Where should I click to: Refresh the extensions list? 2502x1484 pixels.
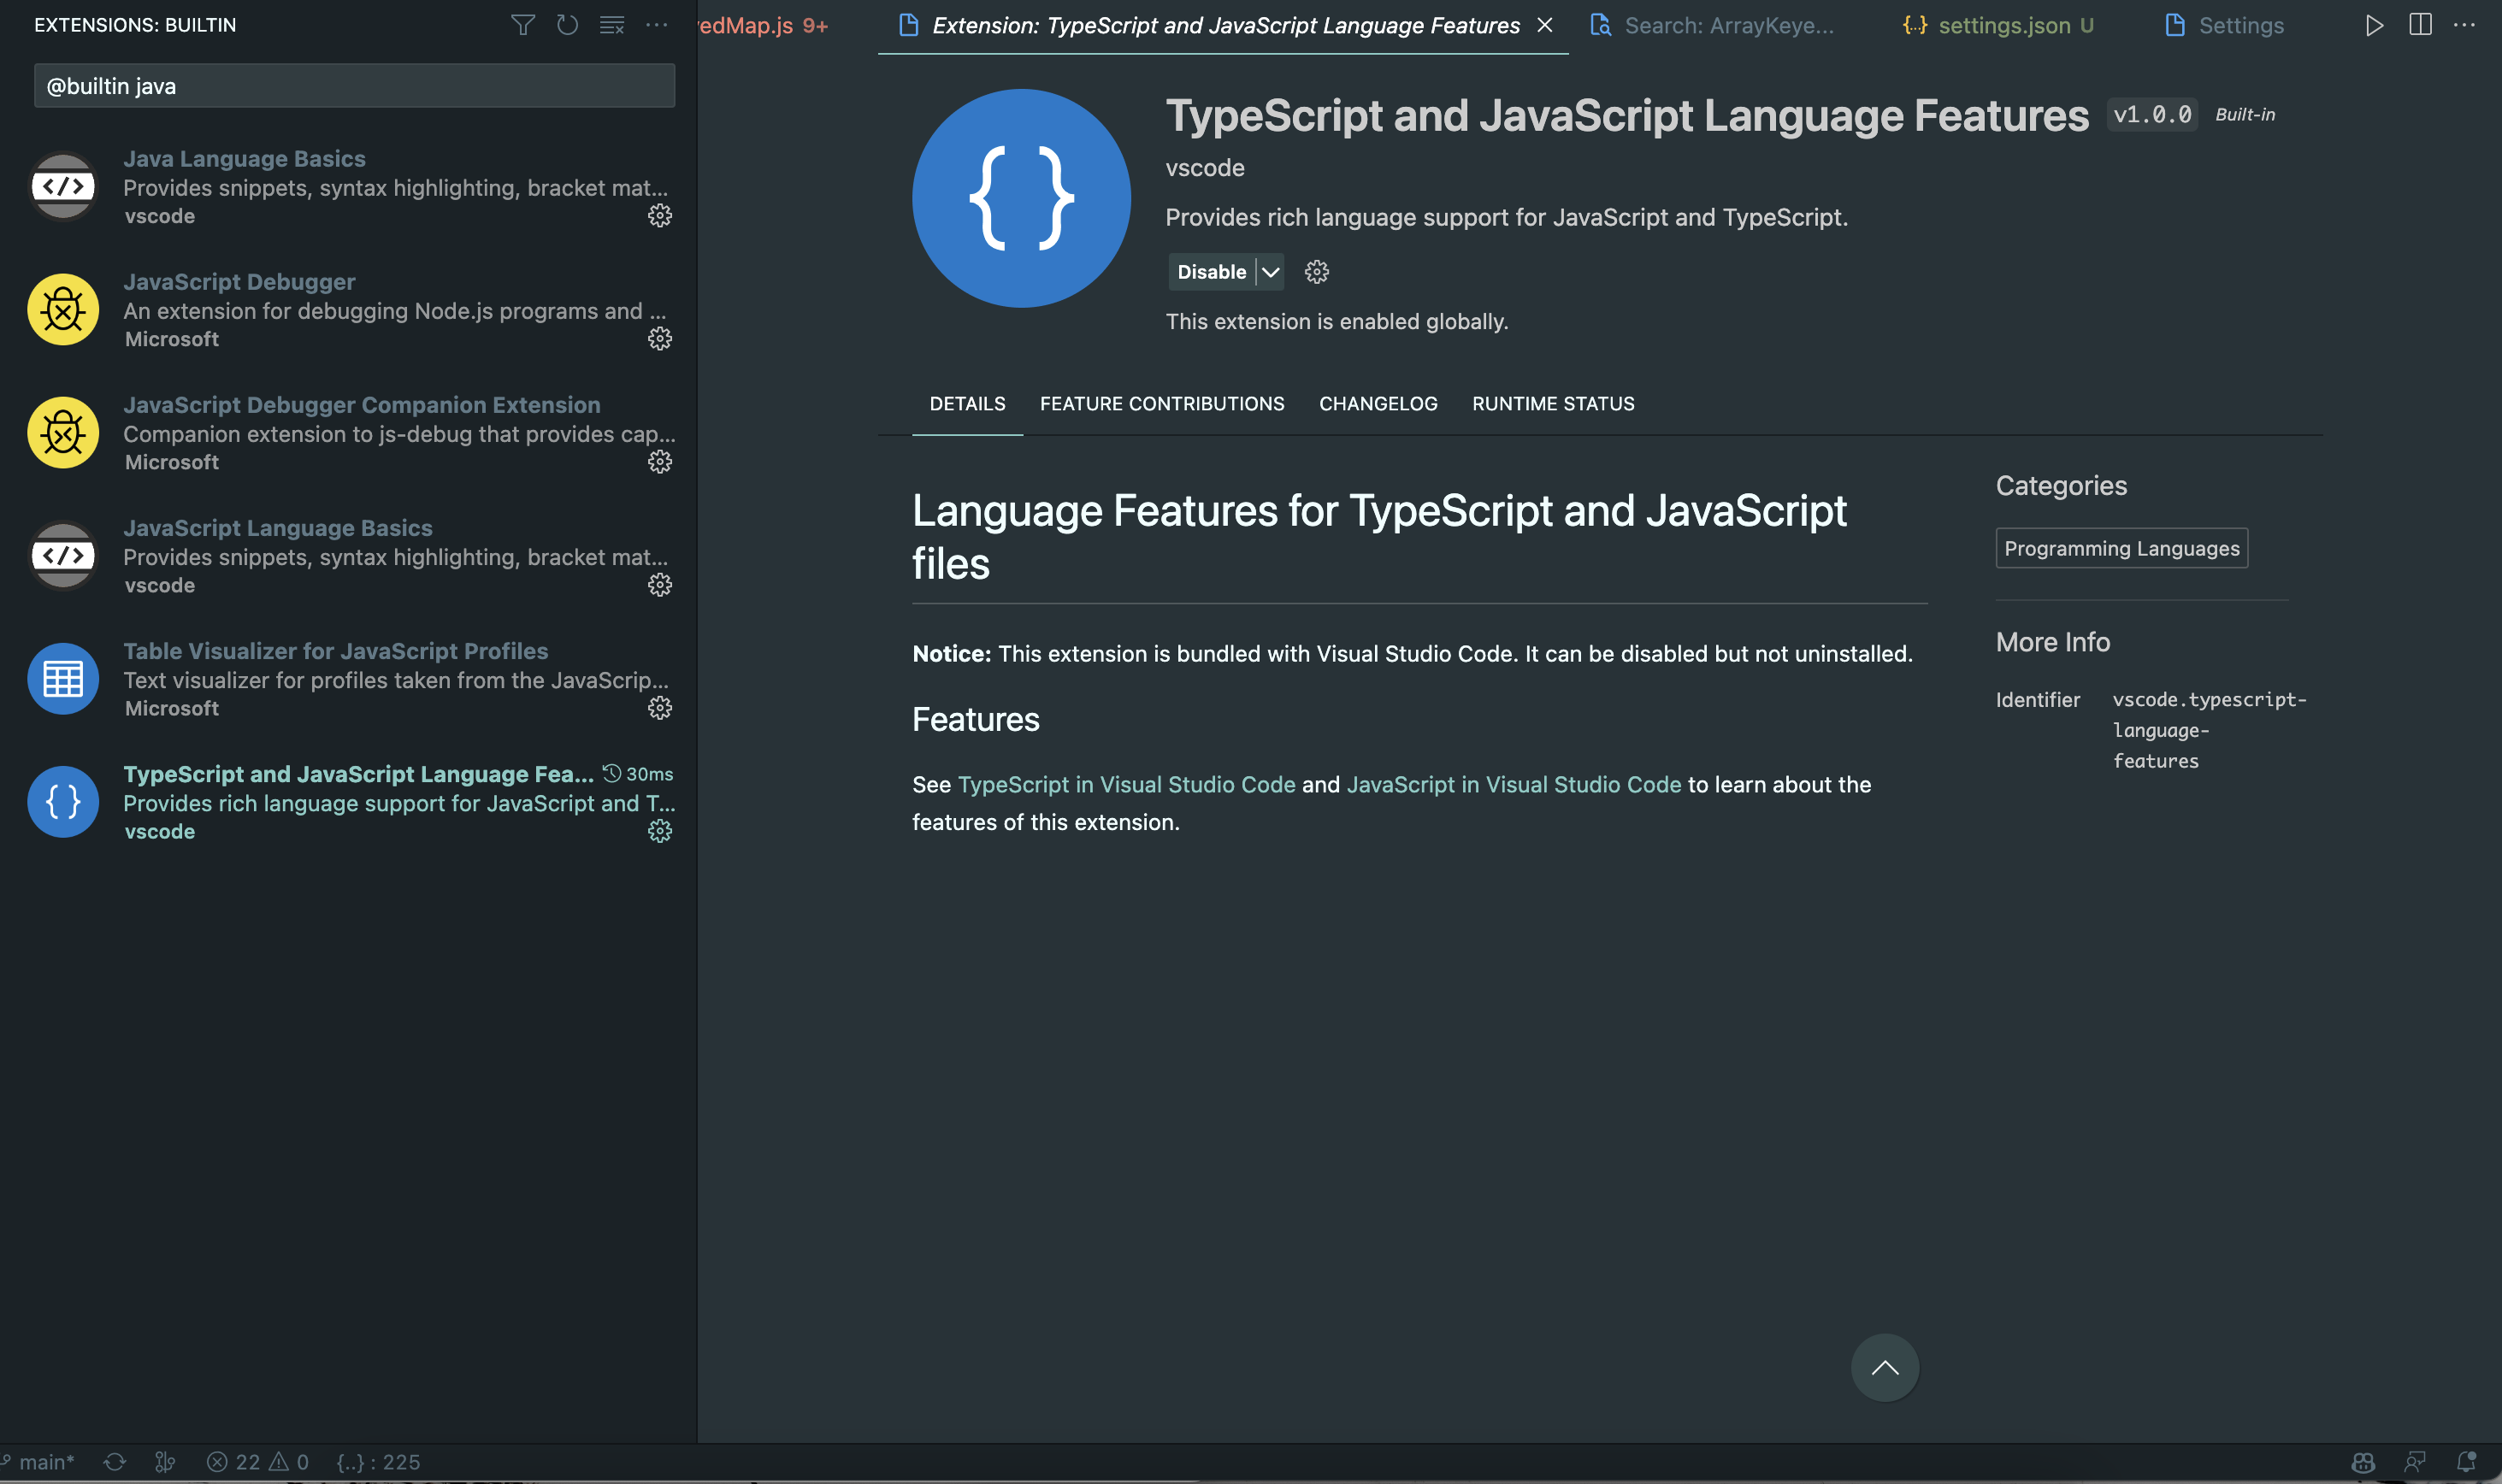[x=567, y=25]
